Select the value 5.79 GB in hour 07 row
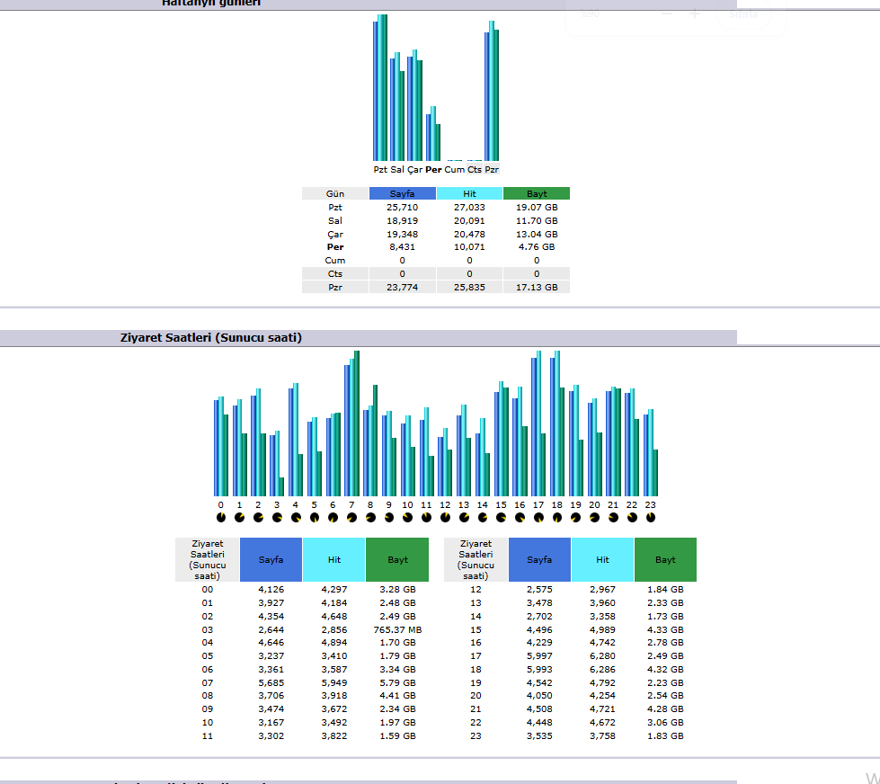The height and width of the screenshot is (784, 880). point(398,683)
